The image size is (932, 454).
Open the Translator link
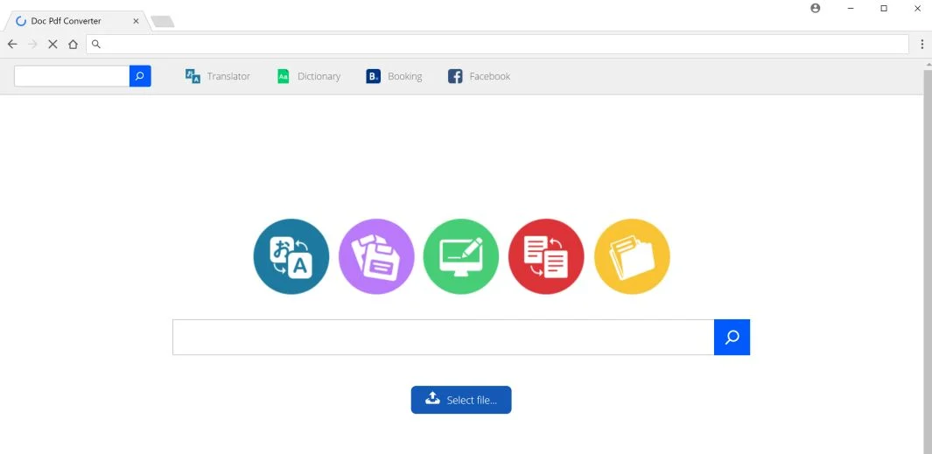pyautogui.click(x=228, y=76)
